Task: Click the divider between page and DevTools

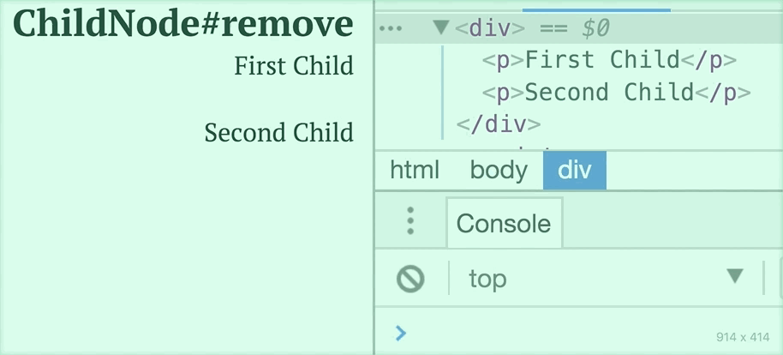Action: pyautogui.click(x=374, y=177)
